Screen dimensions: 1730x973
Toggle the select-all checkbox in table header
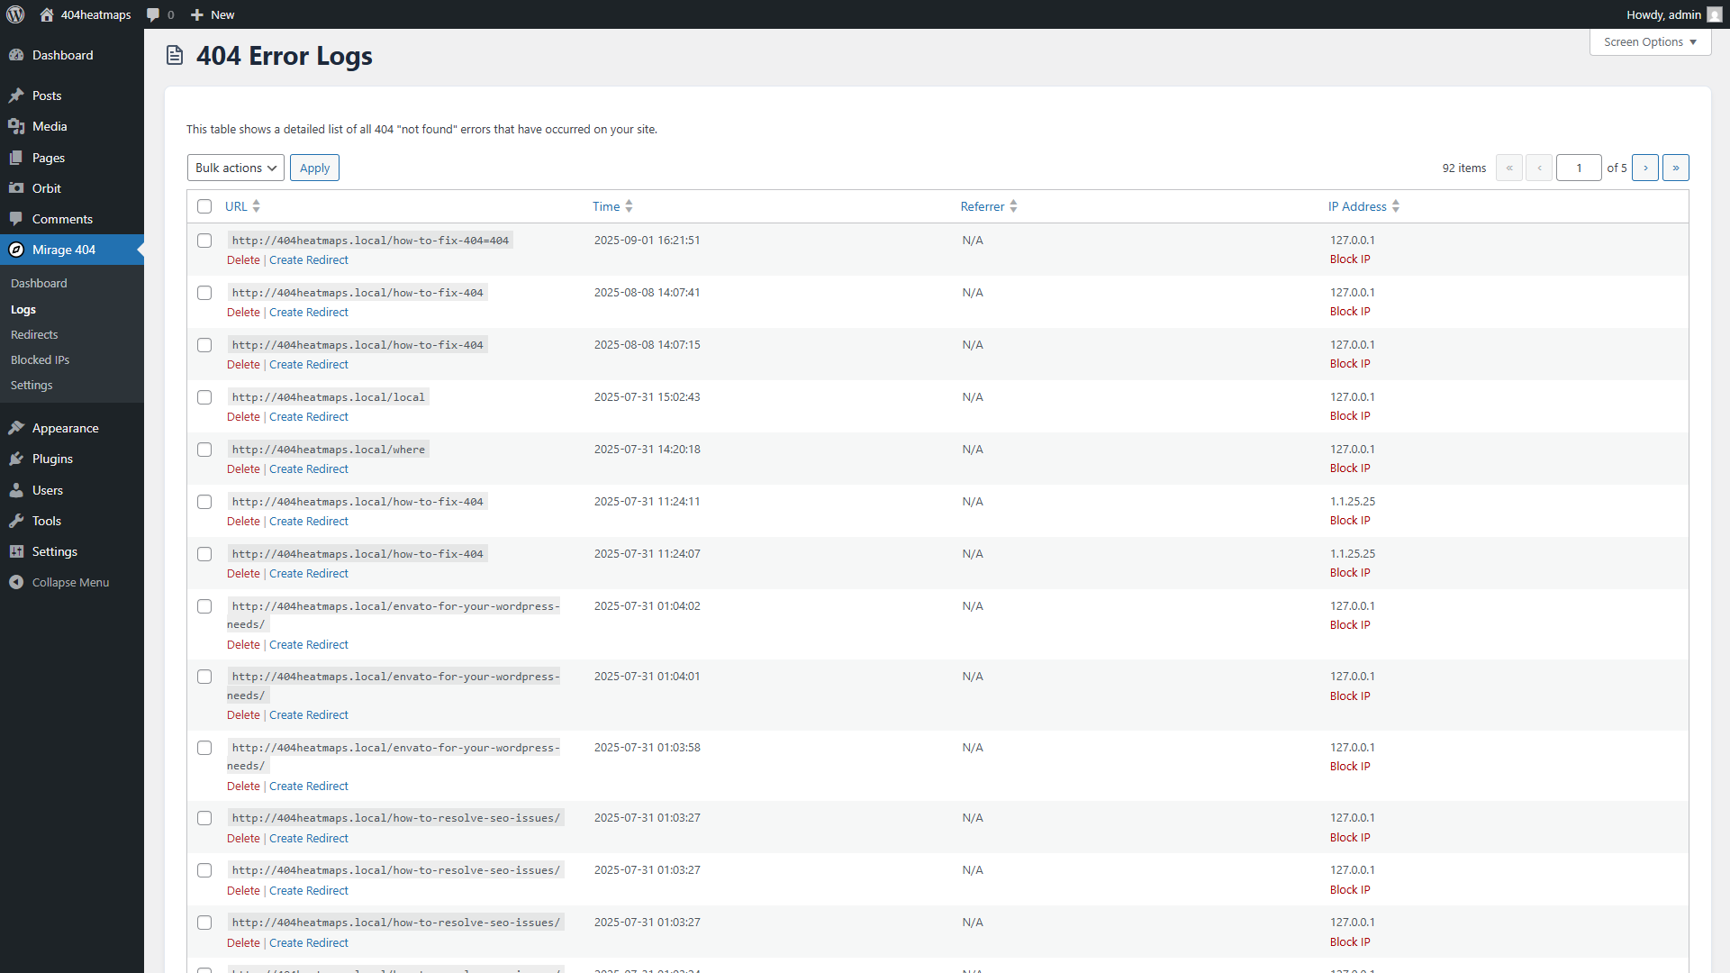tap(204, 206)
